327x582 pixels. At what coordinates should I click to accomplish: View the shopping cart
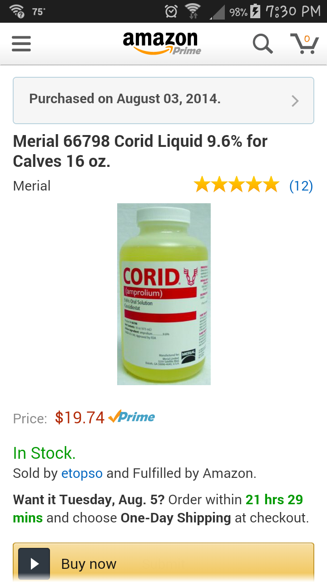[x=304, y=44]
